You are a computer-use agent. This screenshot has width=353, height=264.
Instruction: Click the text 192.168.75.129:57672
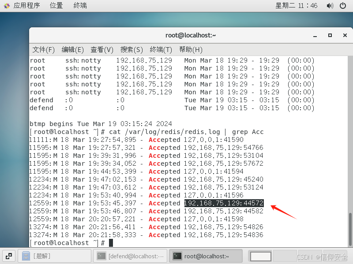point(224,163)
